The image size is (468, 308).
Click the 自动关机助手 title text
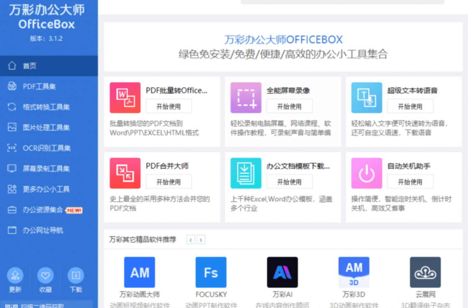point(409,166)
